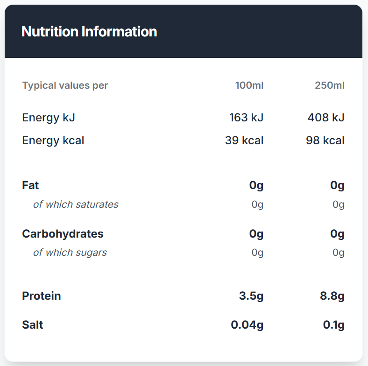
Task: Click the Salt row label
Action: coord(33,325)
